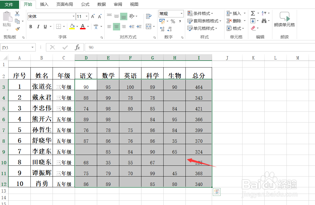Screen dimensions: 315x205
Task: Click the Cut scissors icon
Action: pos(17,14)
